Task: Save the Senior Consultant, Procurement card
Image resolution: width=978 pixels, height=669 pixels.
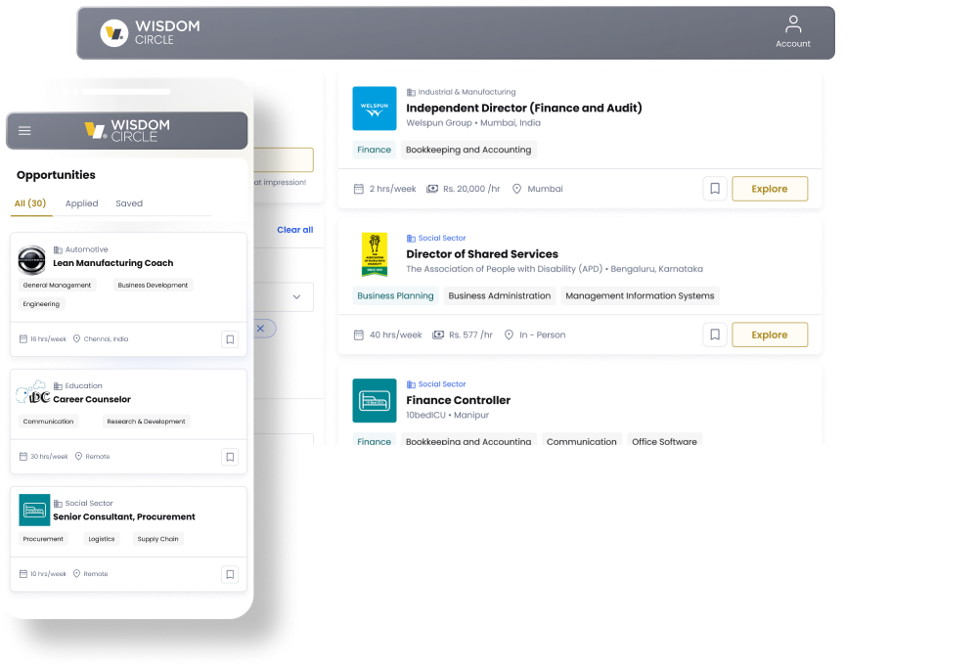Action: (230, 574)
